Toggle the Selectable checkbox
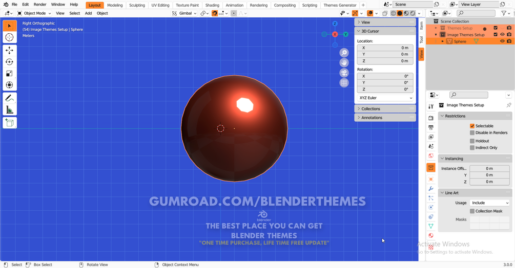 472,126
